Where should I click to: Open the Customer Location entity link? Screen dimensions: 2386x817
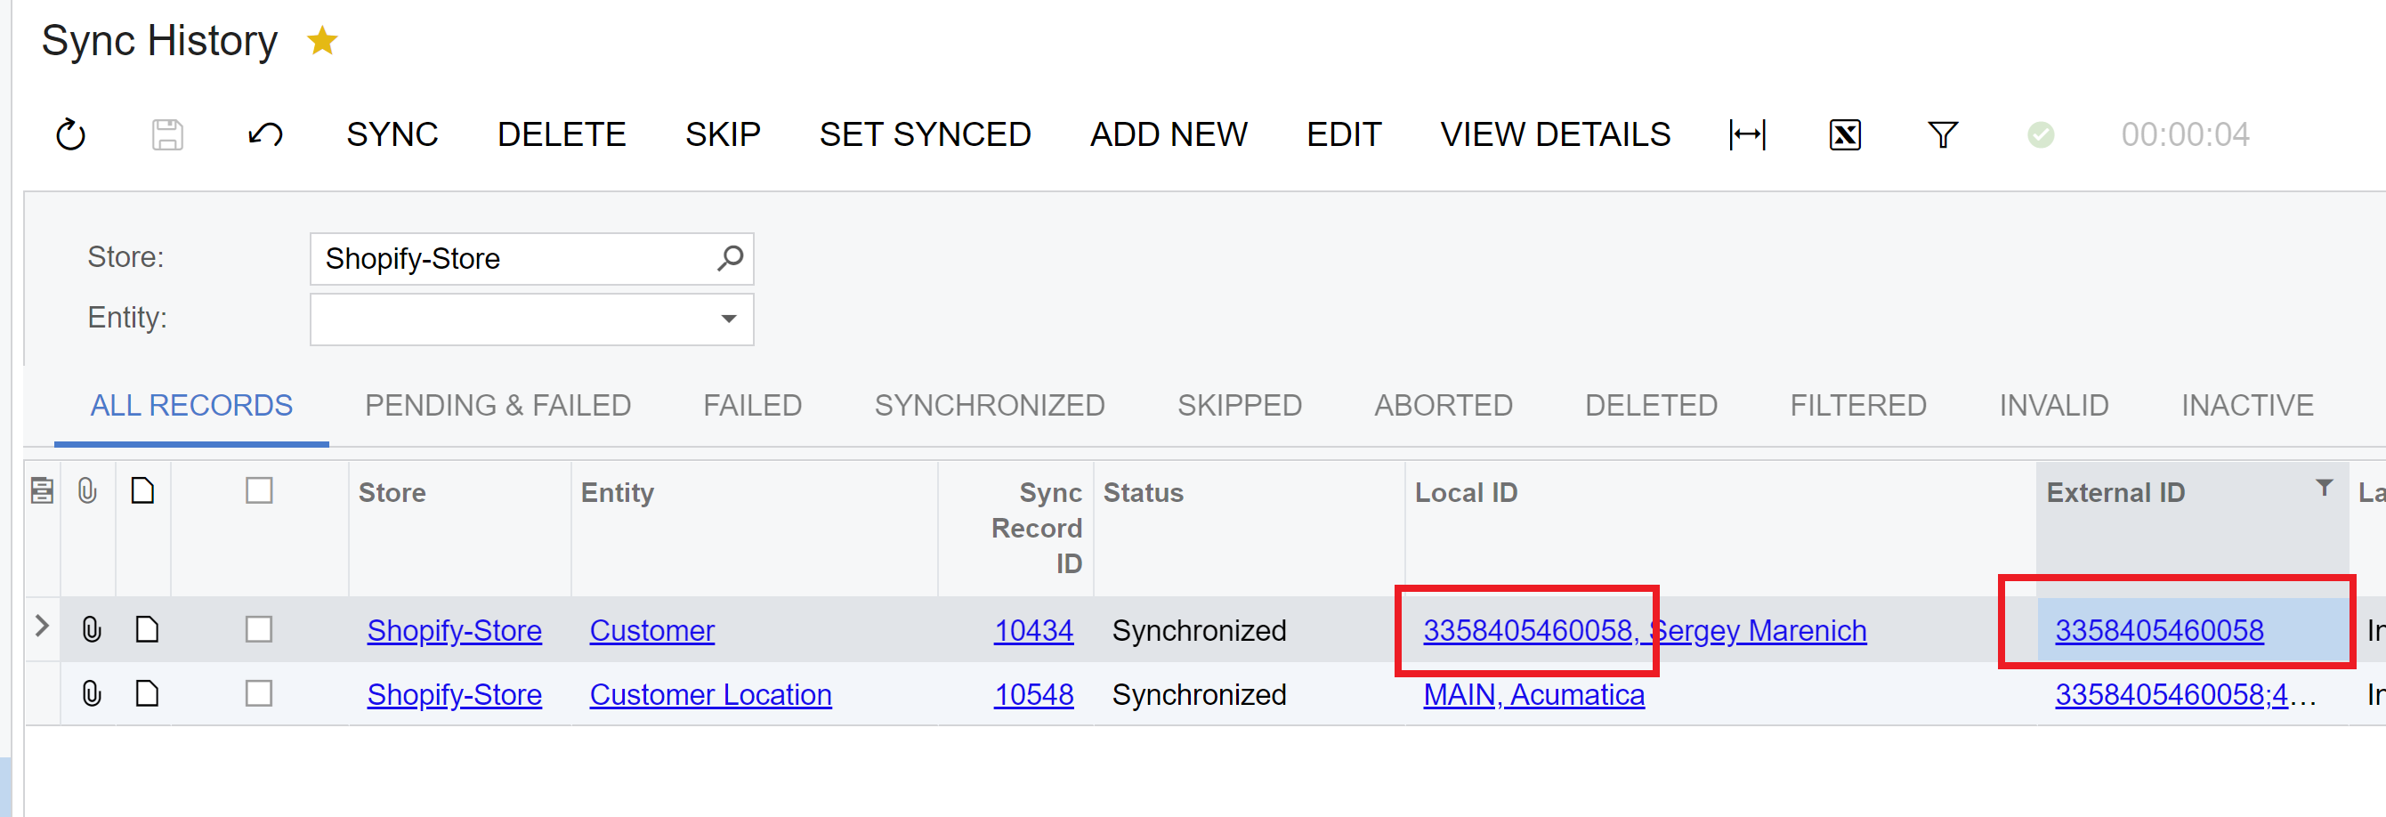[x=710, y=695]
